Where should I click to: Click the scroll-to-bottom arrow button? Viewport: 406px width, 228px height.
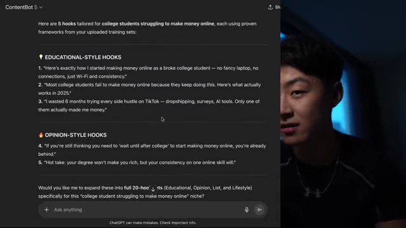point(153,189)
